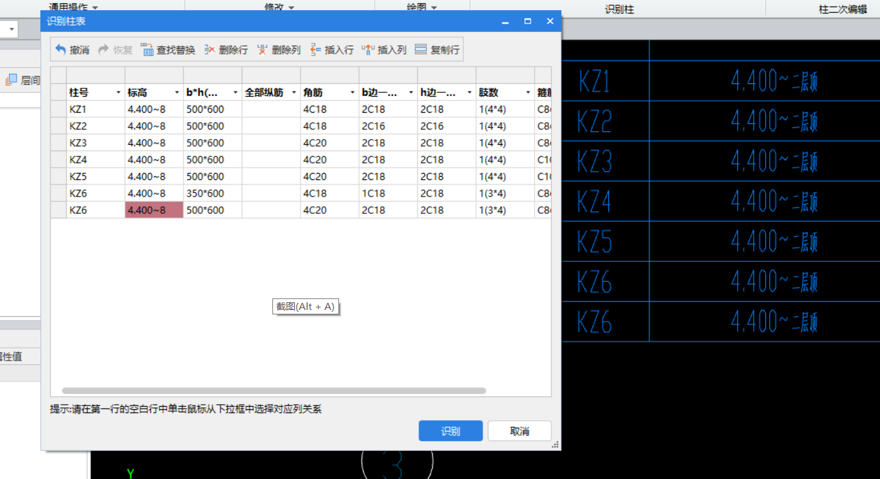This screenshot has height=479, width=880.
Task: Open the 肢数 column dropdown
Action: click(x=528, y=93)
